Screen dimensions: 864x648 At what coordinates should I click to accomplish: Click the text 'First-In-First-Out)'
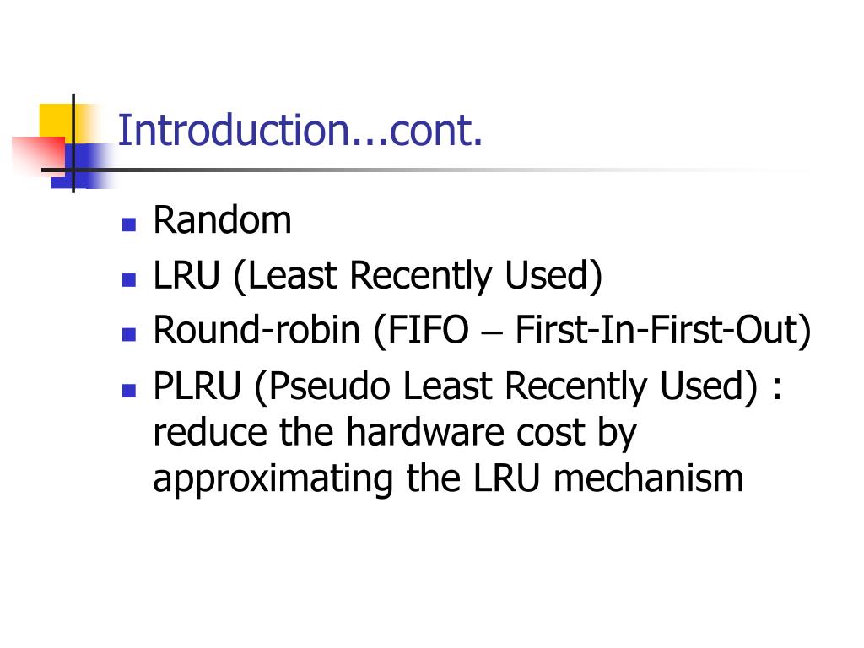coord(663,331)
